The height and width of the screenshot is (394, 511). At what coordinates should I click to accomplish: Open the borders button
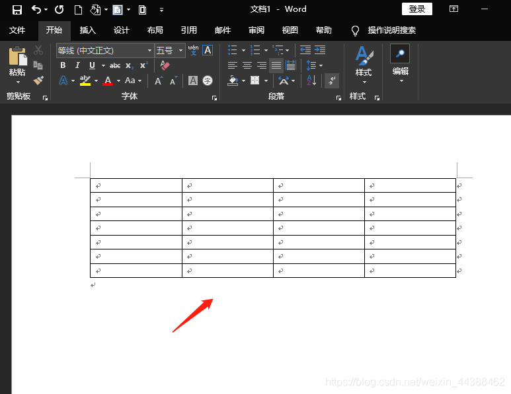[255, 81]
